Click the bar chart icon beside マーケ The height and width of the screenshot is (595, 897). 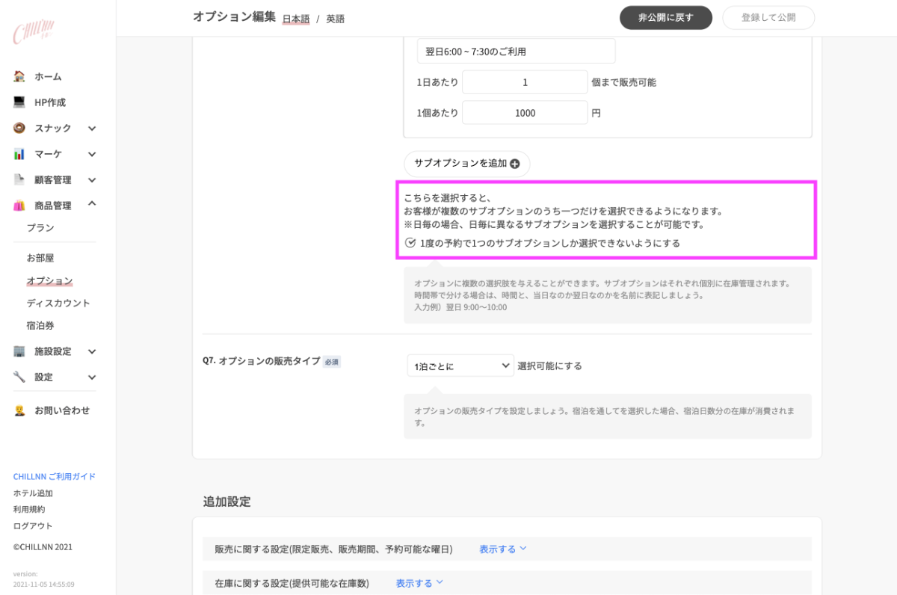tap(19, 154)
